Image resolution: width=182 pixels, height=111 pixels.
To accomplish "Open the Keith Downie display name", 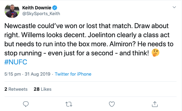I will point(37,8).
